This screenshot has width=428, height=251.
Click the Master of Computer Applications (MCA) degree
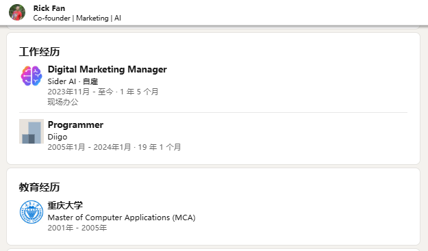pos(121,217)
